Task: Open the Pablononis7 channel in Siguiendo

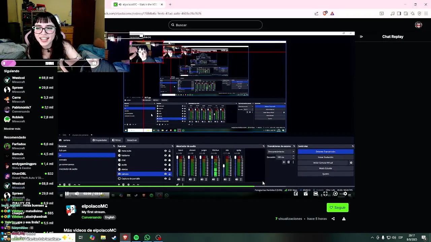Action: (29, 109)
